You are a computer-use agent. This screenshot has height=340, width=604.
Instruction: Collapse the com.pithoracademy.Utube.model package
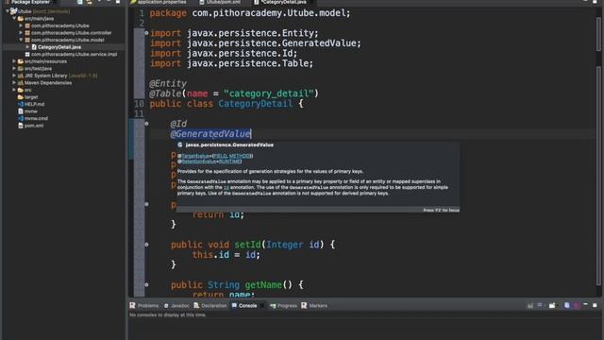[21, 40]
